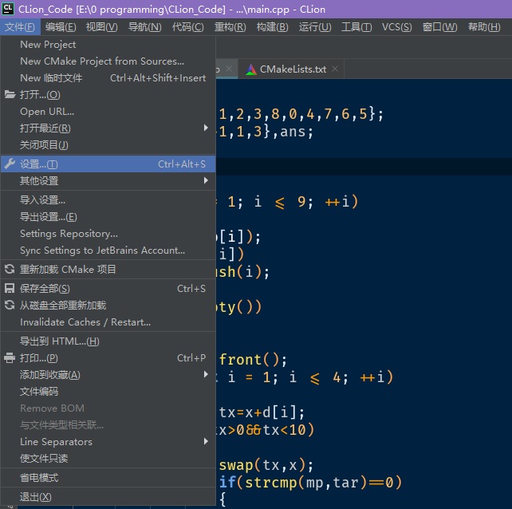Click the floppy disk icon for 保存全部
This screenshot has width=512, height=509.
(x=10, y=288)
